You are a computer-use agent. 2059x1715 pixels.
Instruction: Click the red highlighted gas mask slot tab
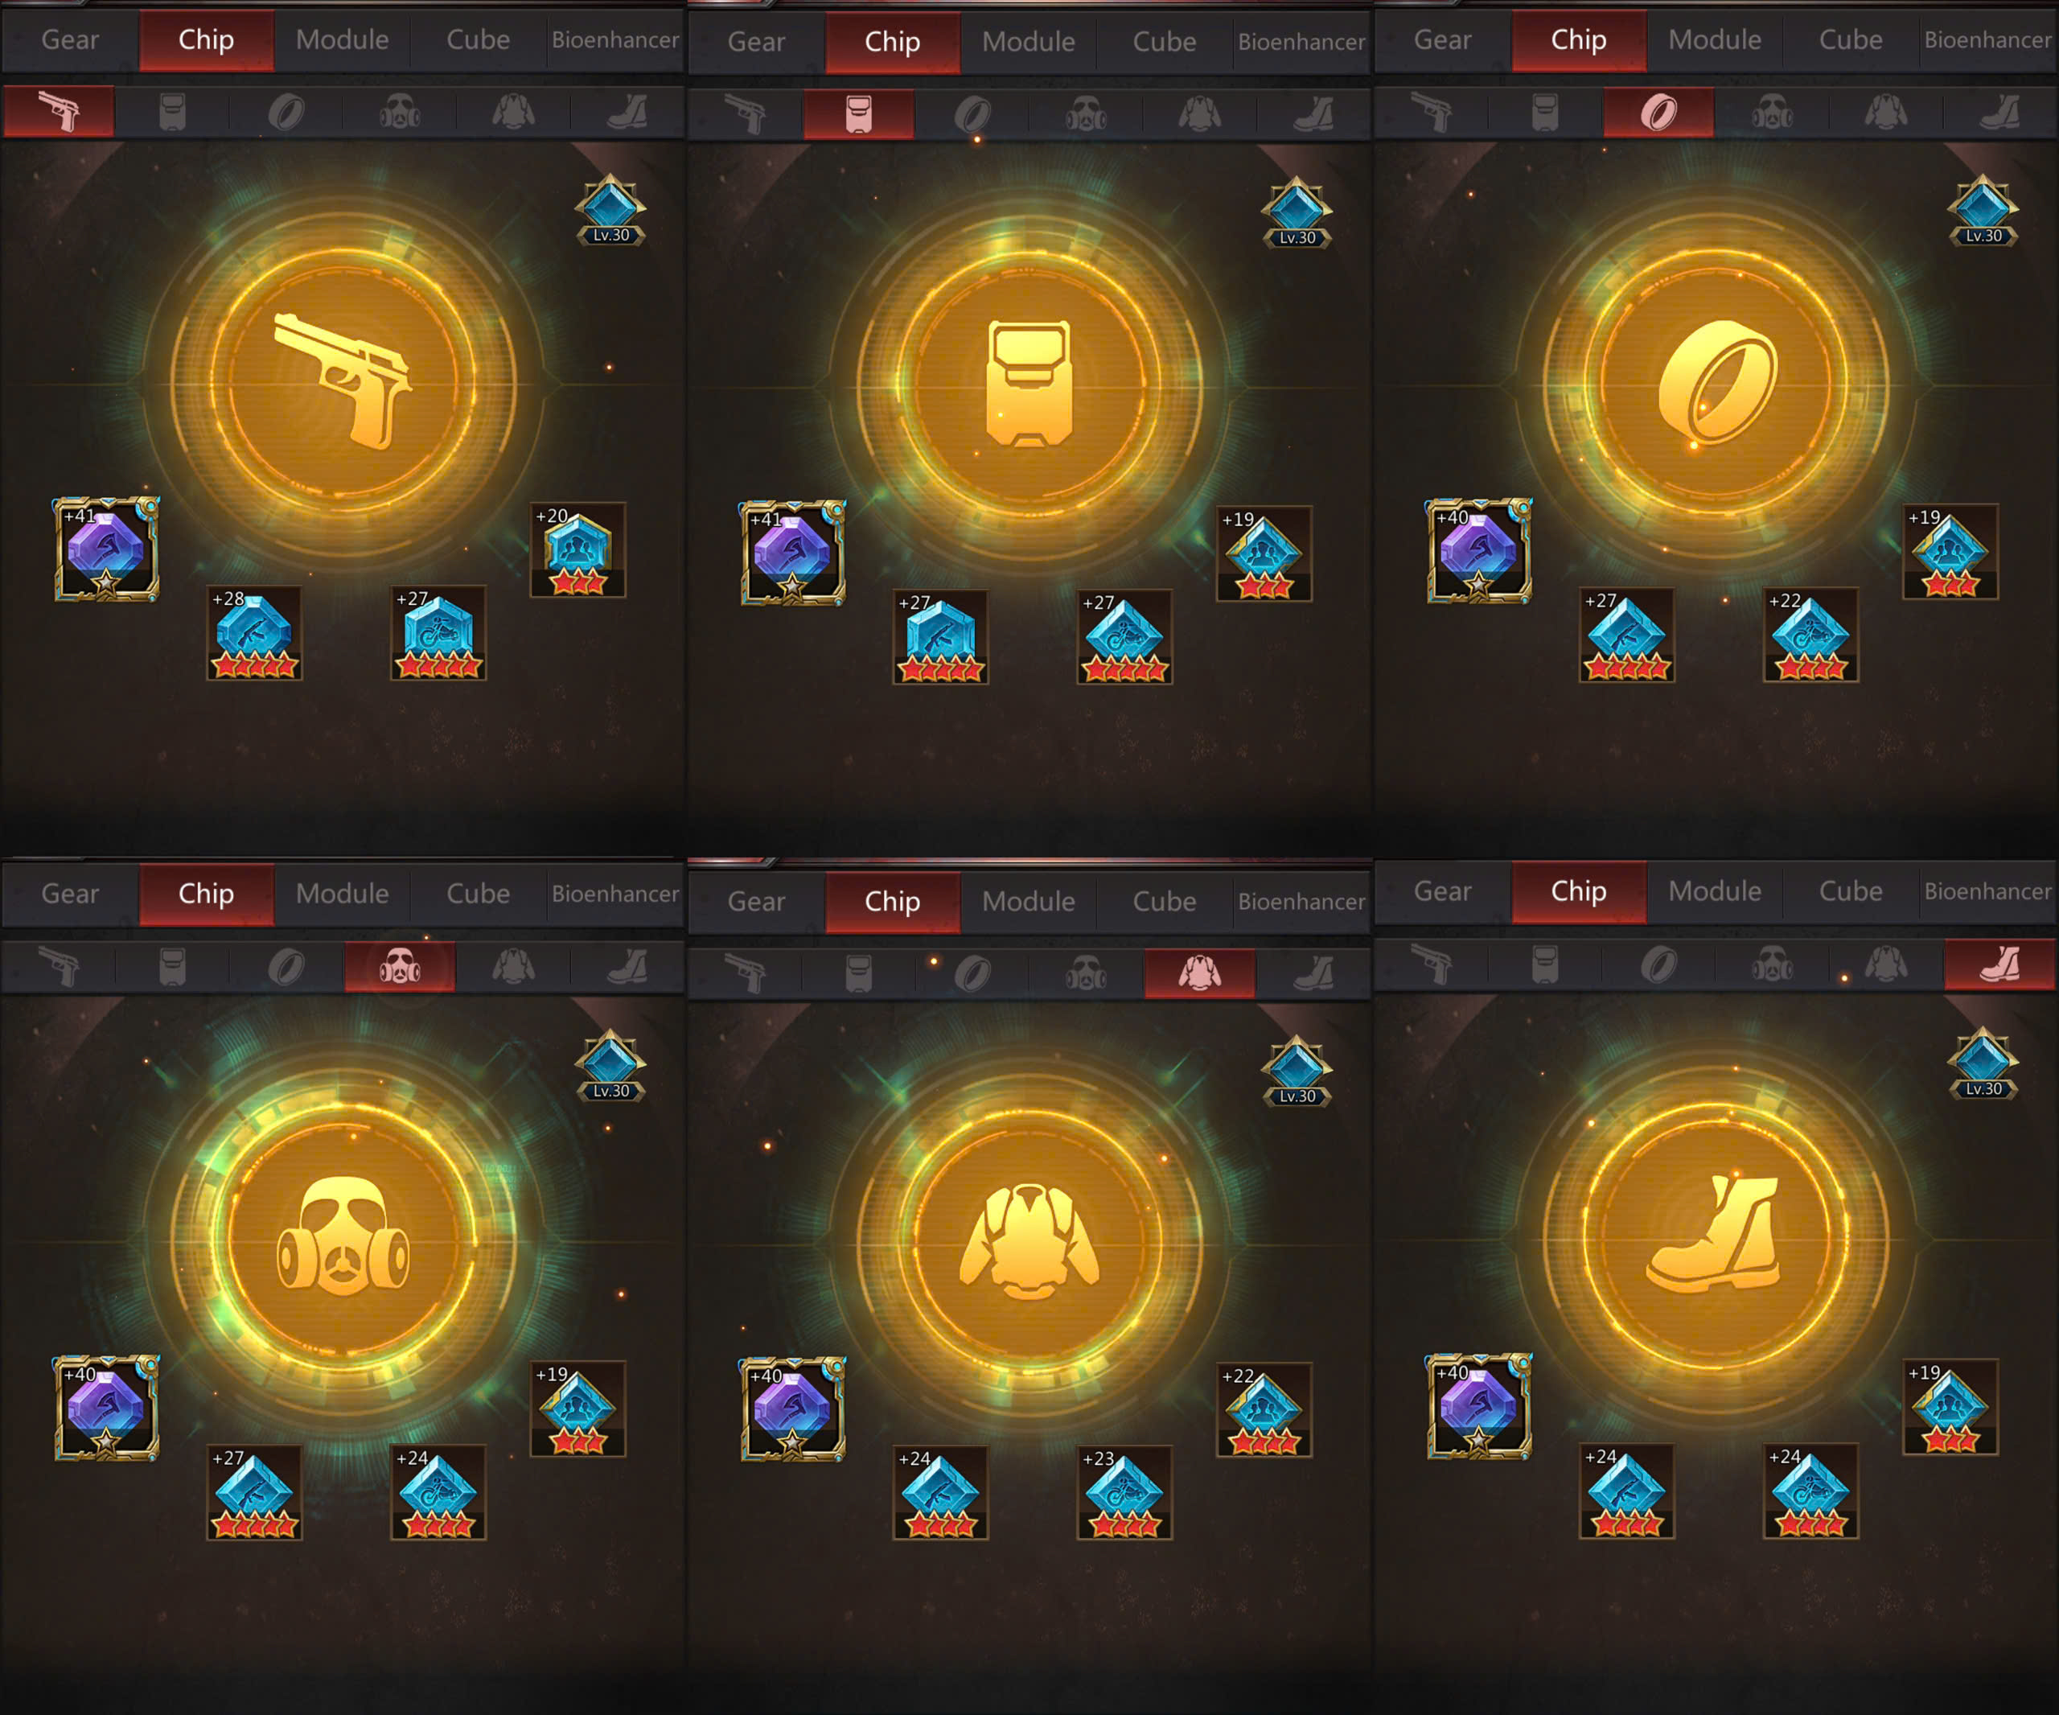[399, 967]
